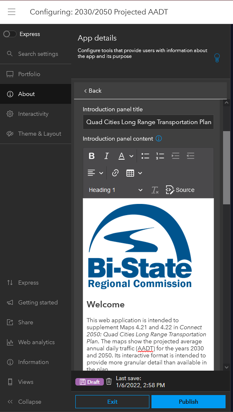Insert a link in editor
The width and height of the screenshot is (233, 412).
(115, 173)
